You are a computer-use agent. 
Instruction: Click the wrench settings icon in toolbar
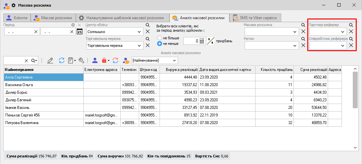81,60
